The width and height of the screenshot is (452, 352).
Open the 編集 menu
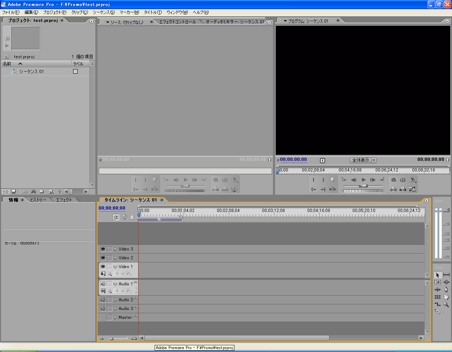pyautogui.click(x=31, y=12)
